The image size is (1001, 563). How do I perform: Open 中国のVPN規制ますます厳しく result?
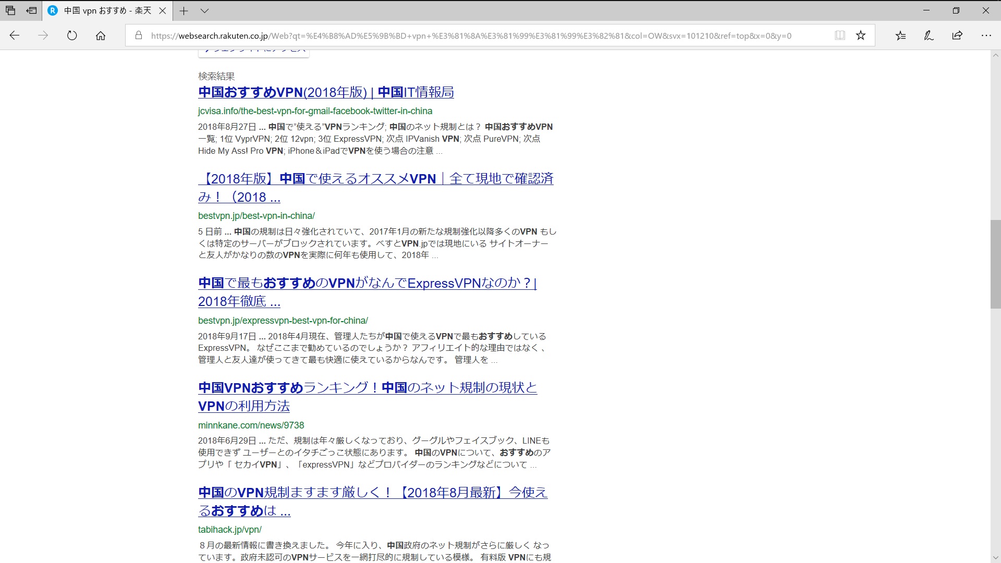pos(373,501)
